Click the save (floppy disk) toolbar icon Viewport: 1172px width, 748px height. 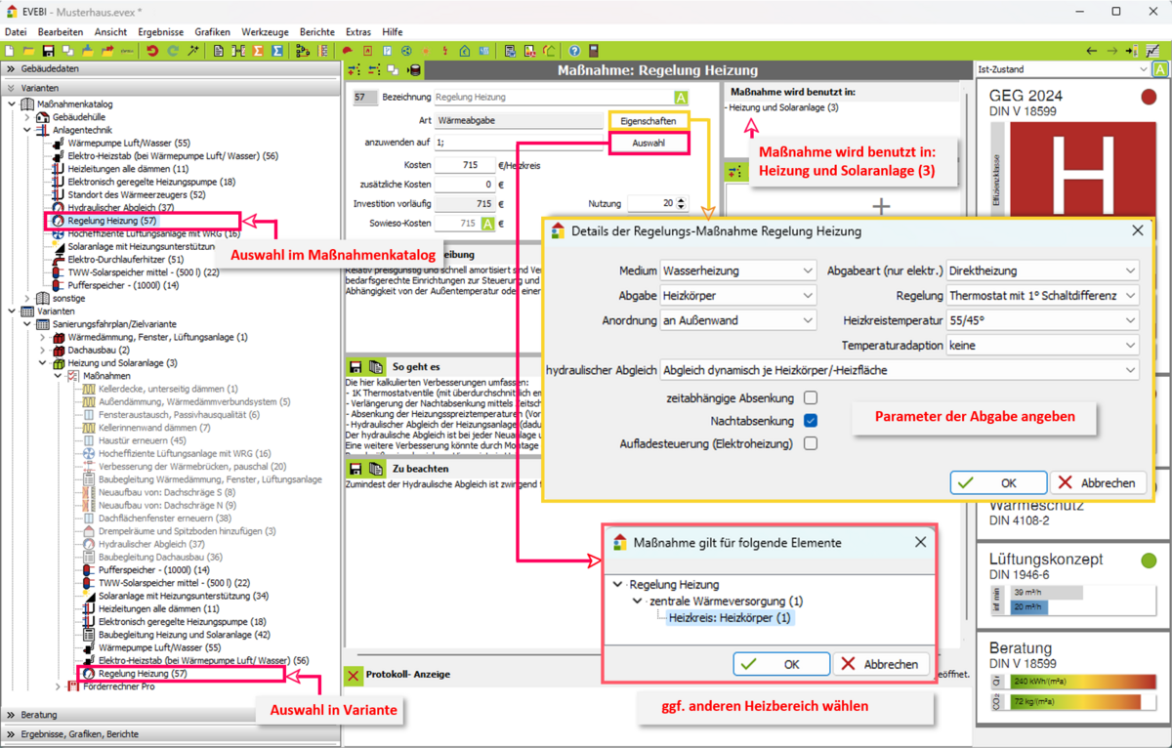click(x=48, y=51)
